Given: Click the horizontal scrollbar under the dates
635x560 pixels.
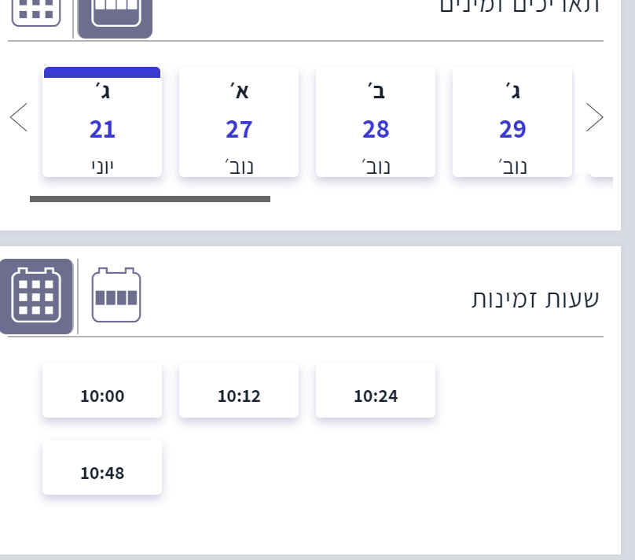Looking at the screenshot, I should (x=149, y=199).
